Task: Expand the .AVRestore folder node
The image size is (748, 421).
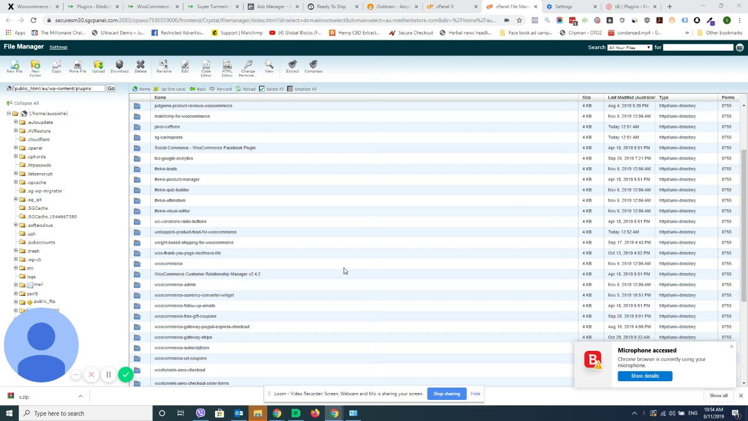Action: coord(16,131)
